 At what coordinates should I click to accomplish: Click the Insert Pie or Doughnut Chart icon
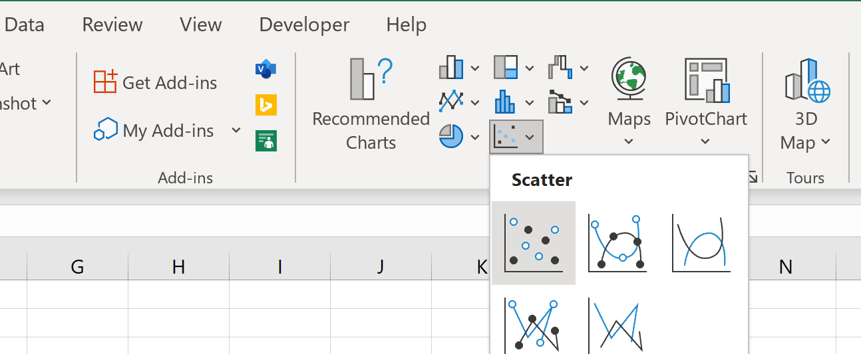[x=450, y=137]
